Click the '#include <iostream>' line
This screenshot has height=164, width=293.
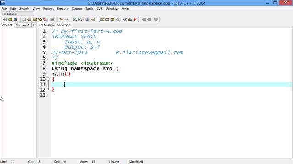[82, 63]
